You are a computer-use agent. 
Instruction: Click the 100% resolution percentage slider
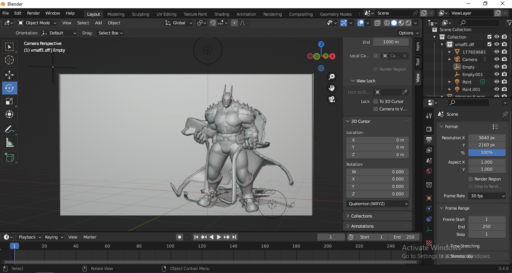coord(487,152)
